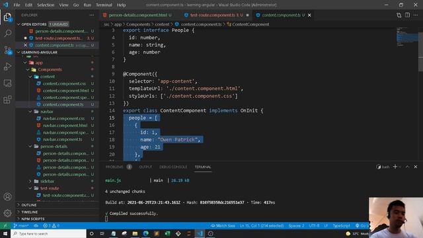This screenshot has height=238, width=423.
Task: Click the Windows search box
Action: [x=49, y=233]
